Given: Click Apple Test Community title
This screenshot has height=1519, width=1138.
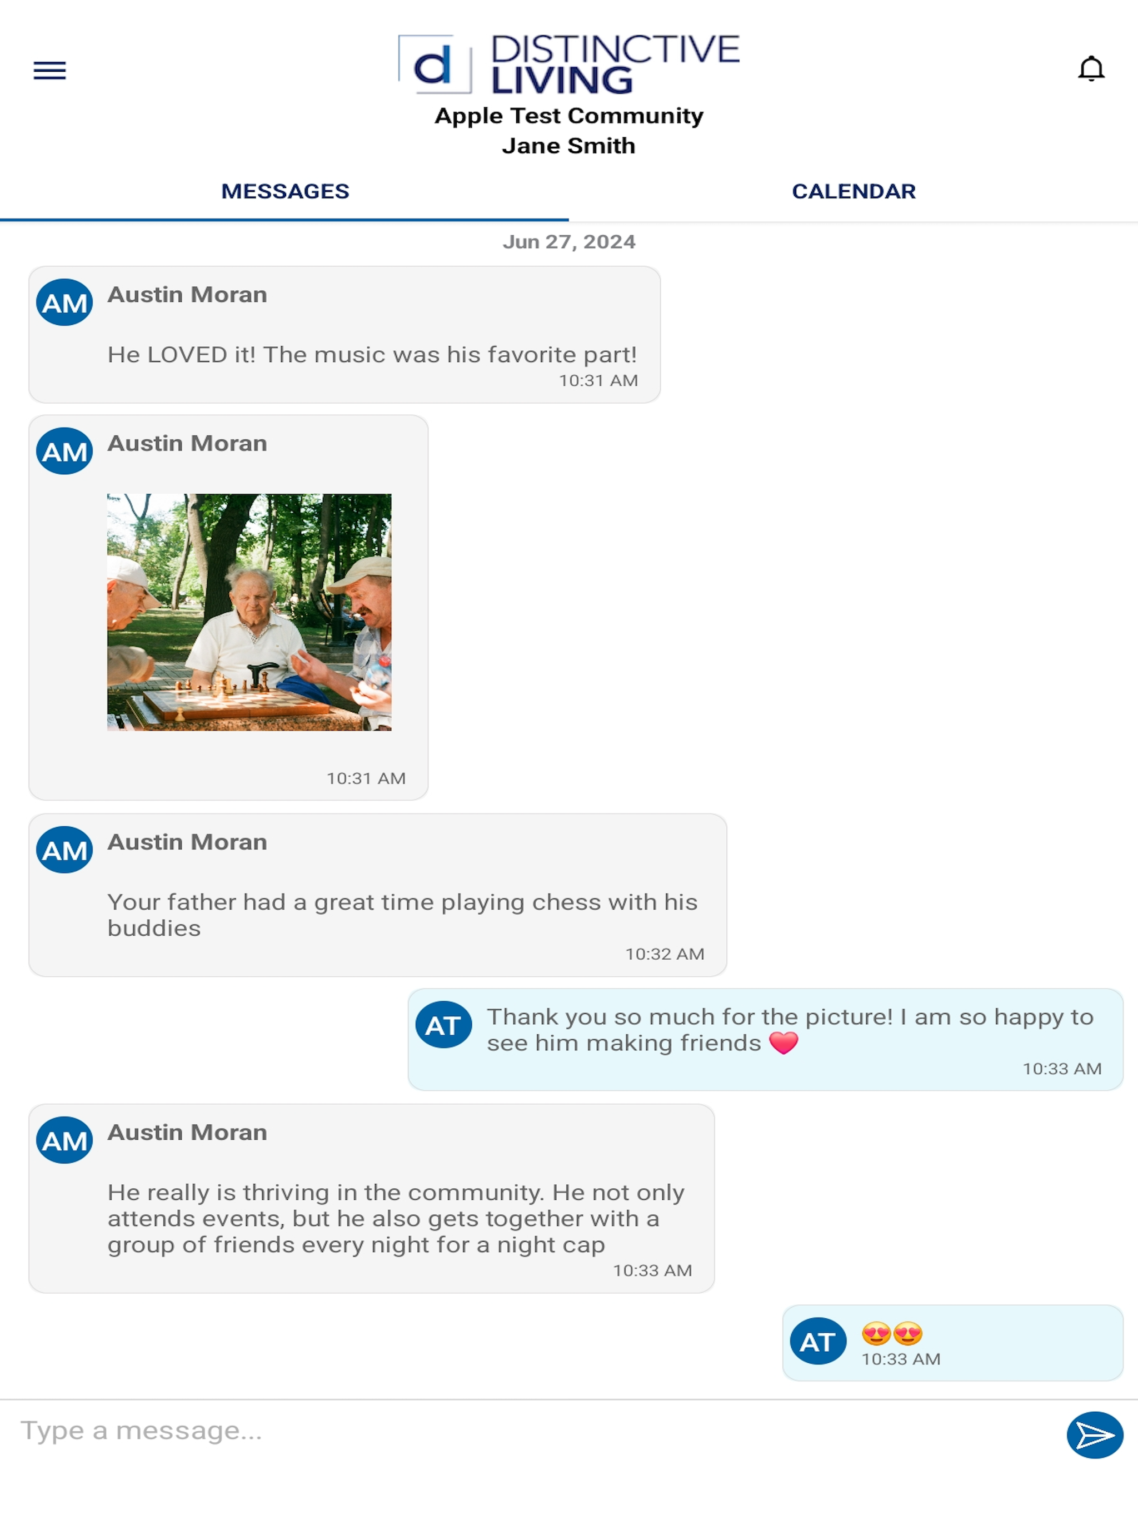Looking at the screenshot, I should tap(568, 115).
